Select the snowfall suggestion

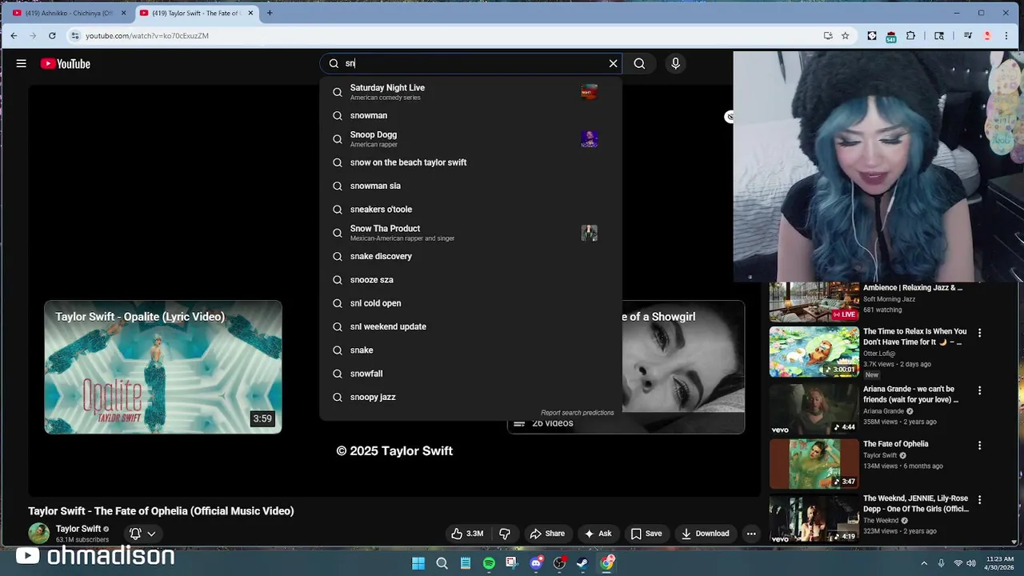coord(470,374)
